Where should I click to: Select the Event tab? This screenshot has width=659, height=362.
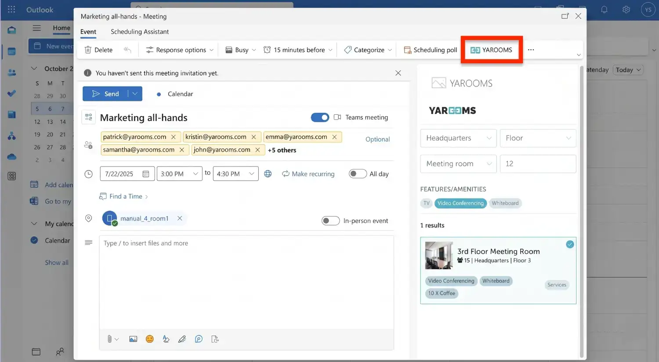[88, 32]
